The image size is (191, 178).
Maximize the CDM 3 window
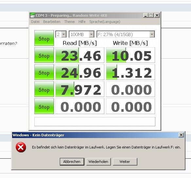pos(151,15)
